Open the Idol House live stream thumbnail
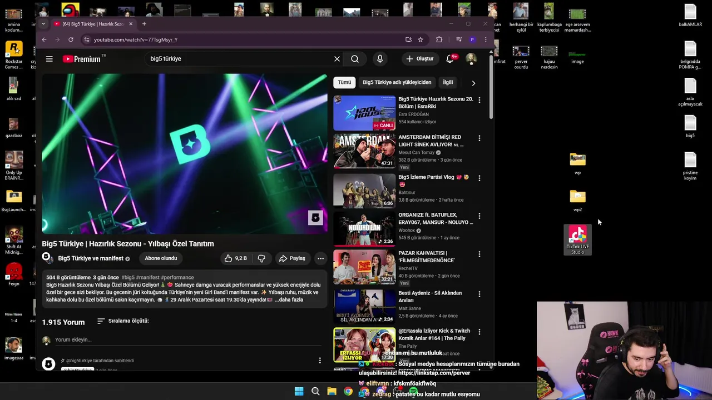 pos(364,113)
